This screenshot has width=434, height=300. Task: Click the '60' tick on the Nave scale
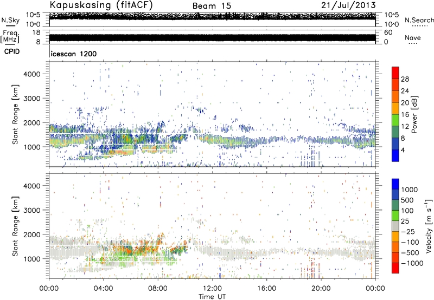pyautogui.click(x=388, y=32)
